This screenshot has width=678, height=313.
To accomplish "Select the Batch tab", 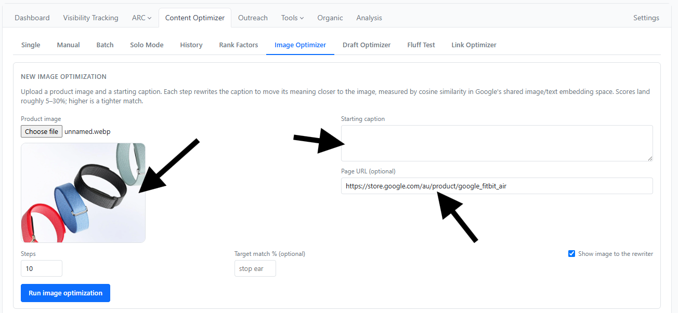I will click(105, 45).
